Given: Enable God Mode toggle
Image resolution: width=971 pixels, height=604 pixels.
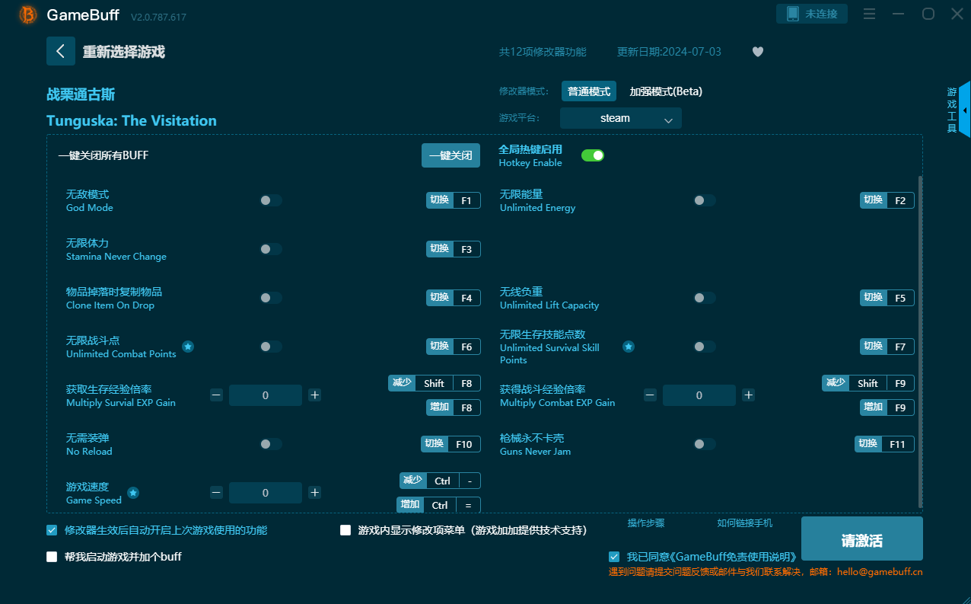Looking at the screenshot, I should (271, 200).
